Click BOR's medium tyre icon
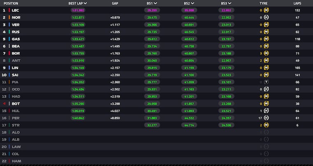This screenshot has height=166, width=313. click(x=266, y=53)
